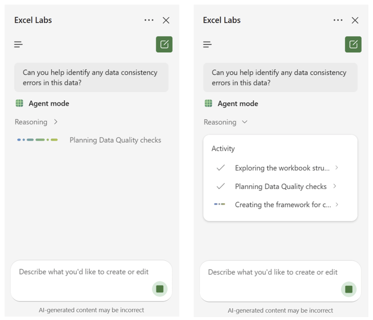Screen dimensions: 373x320
Task: Open the hamburger menu in left panel
Action: tap(18, 44)
